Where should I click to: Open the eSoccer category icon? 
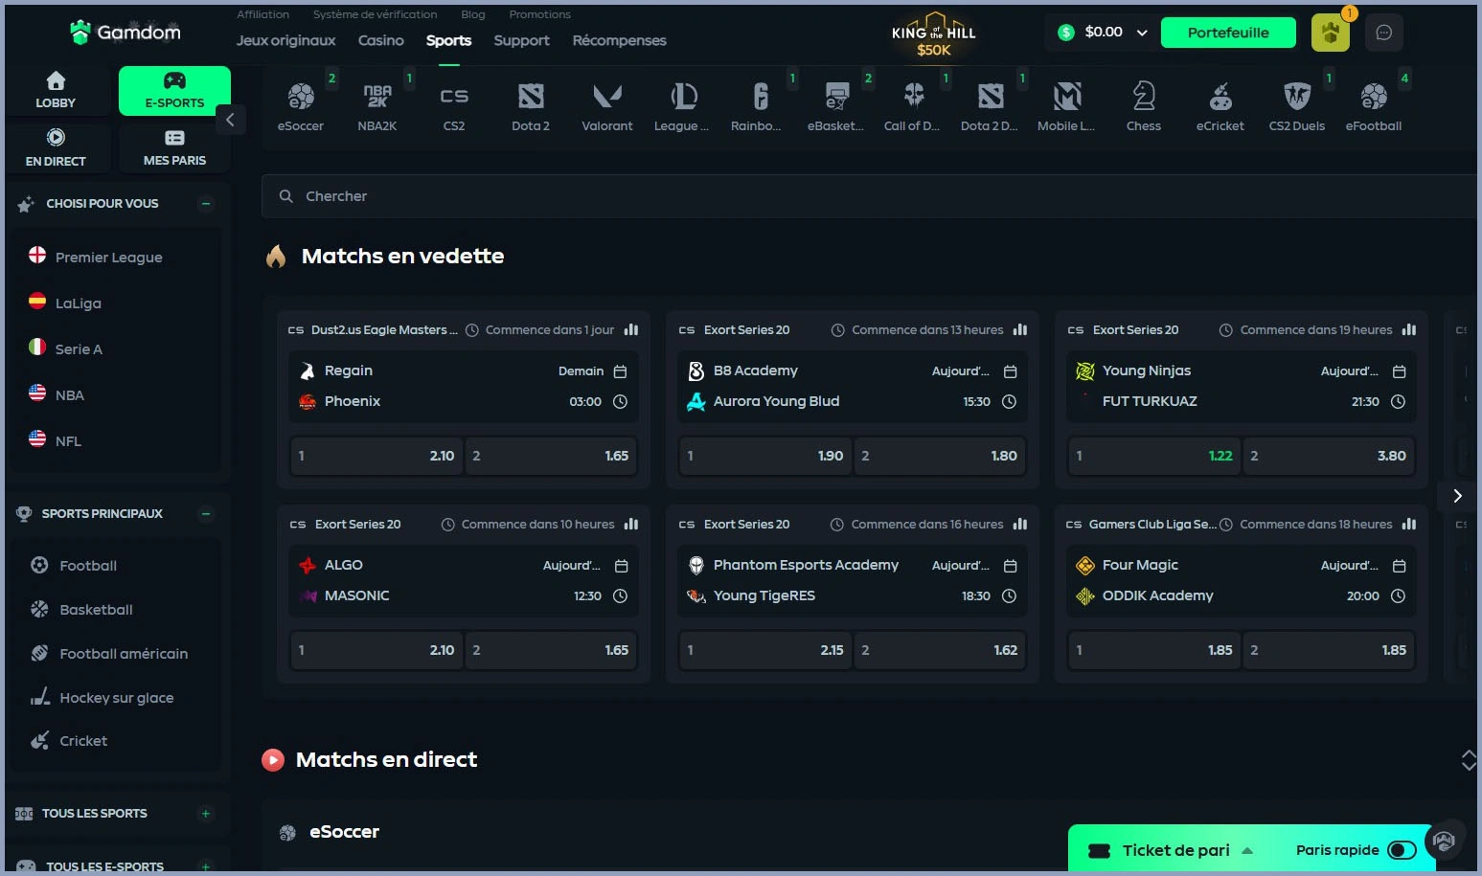click(301, 97)
